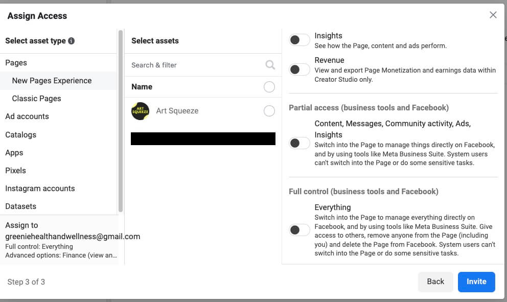Choose Catalogs asset type
This screenshot has width=507, height=302.
(x=58, y=134)
